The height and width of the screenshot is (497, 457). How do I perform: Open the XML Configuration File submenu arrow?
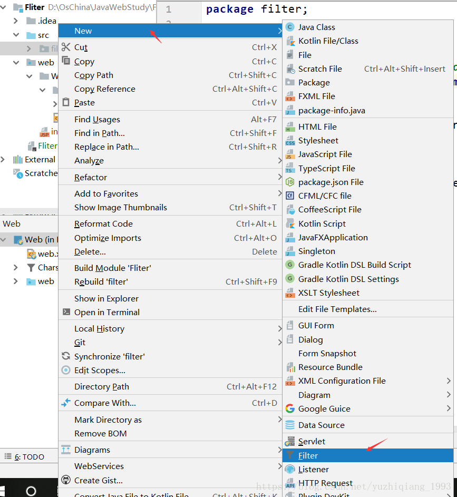point(449,381)
